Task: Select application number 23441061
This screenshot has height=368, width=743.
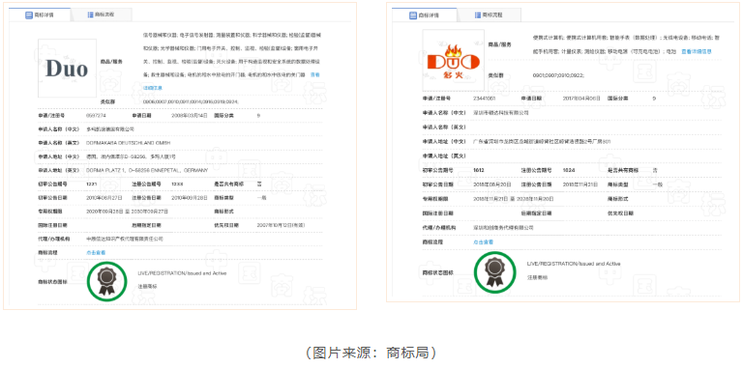Action: pos(485,99)
